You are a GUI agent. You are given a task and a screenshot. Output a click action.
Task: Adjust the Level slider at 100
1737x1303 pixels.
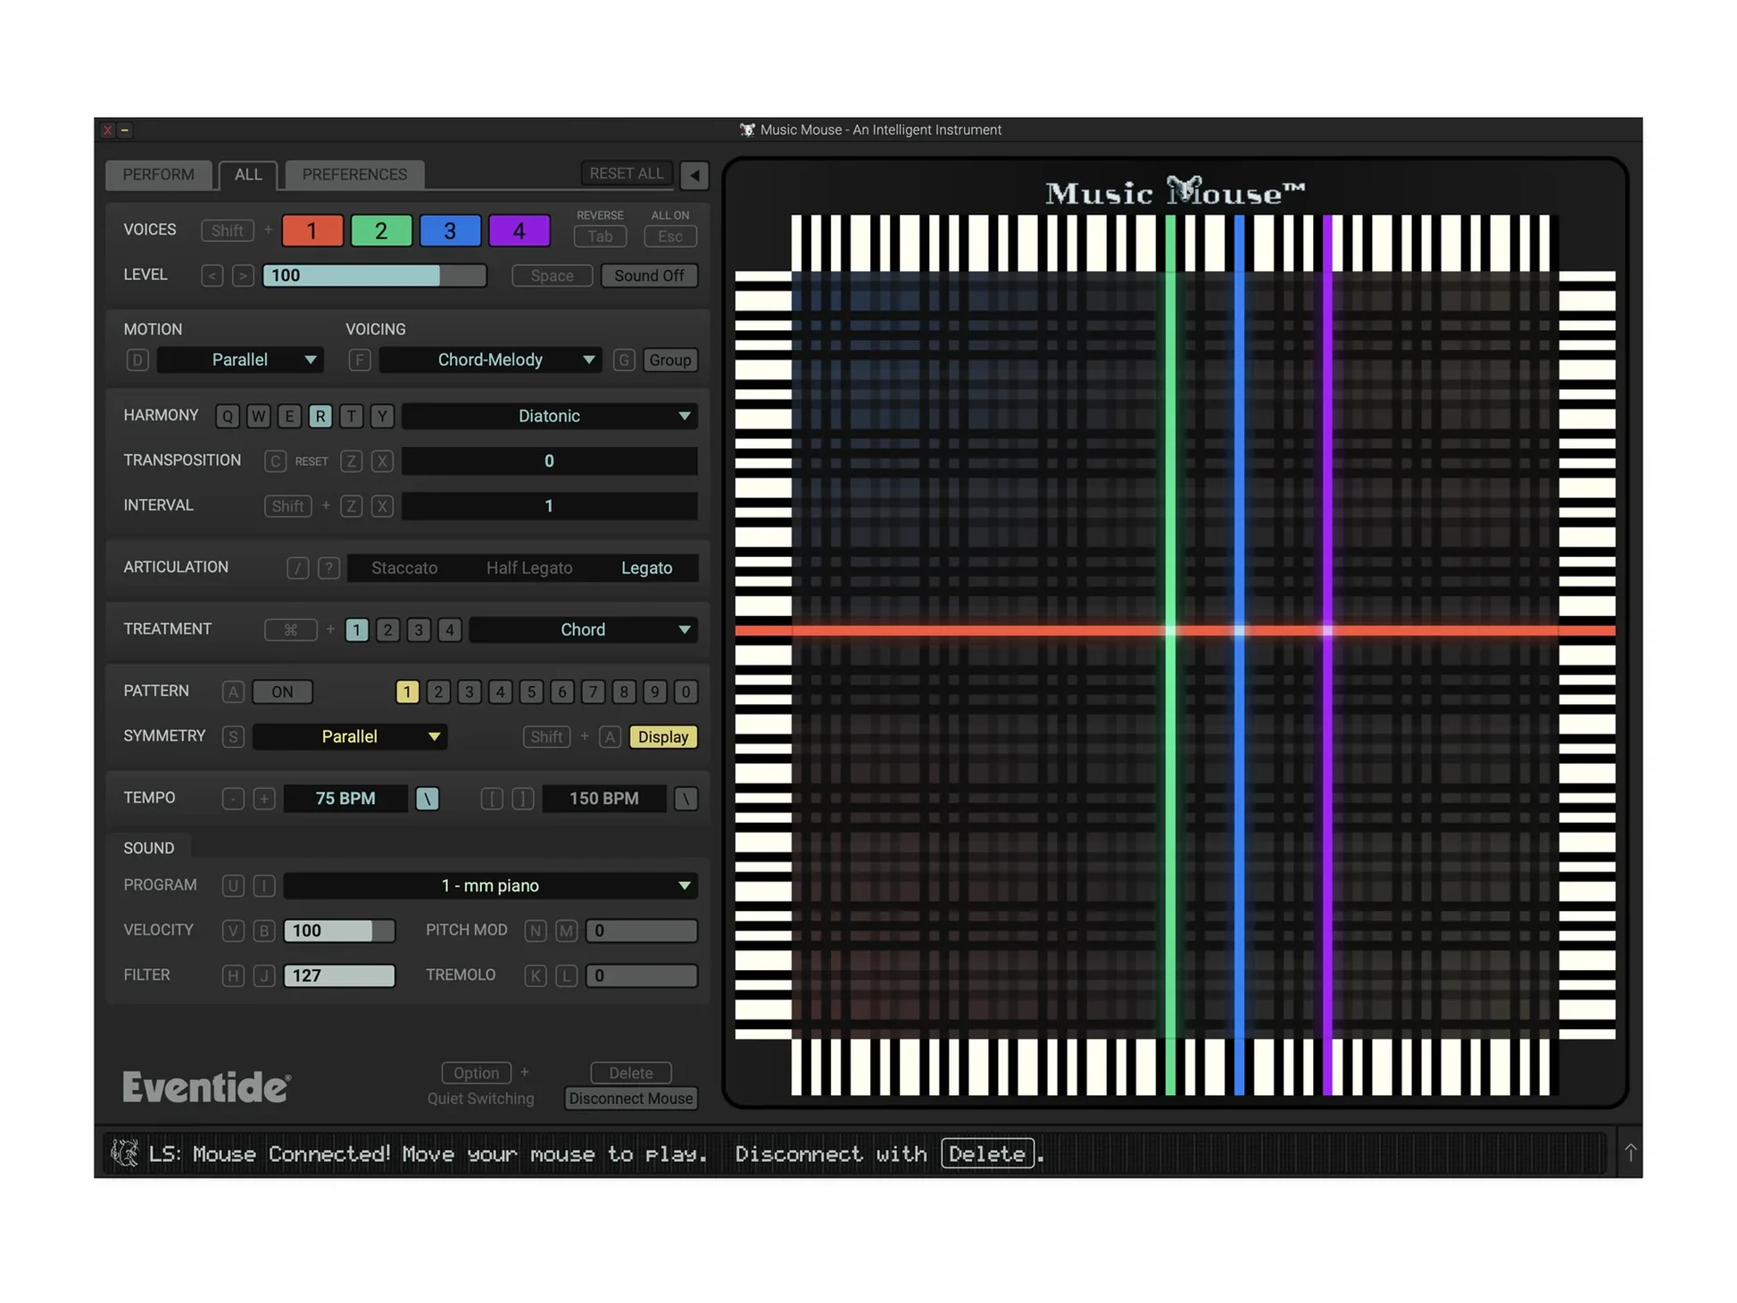(x=373, y=276)
